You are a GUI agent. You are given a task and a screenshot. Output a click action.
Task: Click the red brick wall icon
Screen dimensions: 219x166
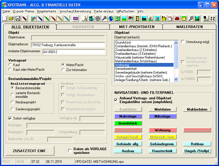point(176,19)
